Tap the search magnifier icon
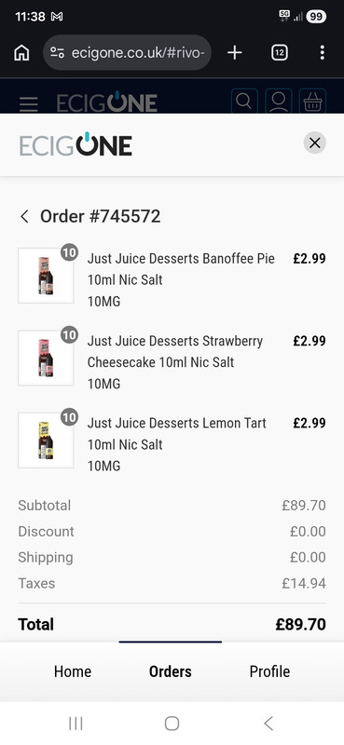344x745 pixels. coord(244,102)
